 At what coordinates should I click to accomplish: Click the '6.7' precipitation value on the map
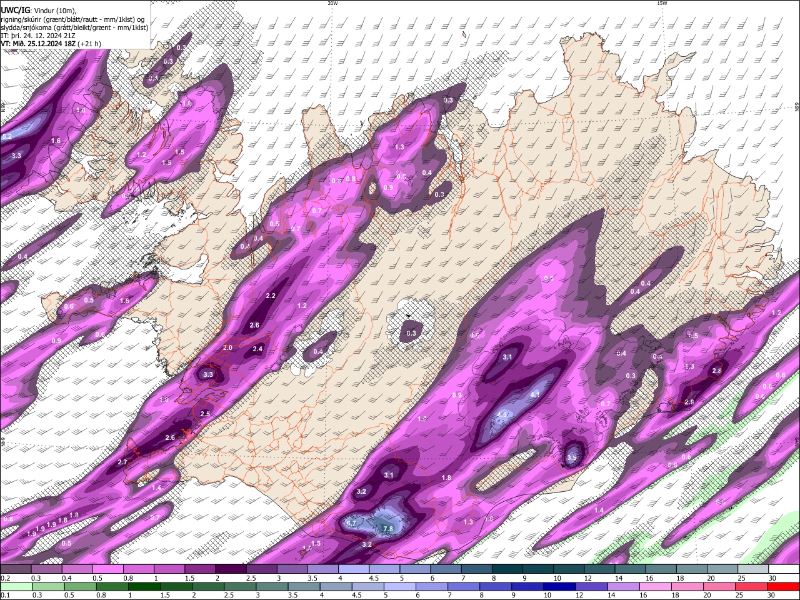(x=351, y=523)
